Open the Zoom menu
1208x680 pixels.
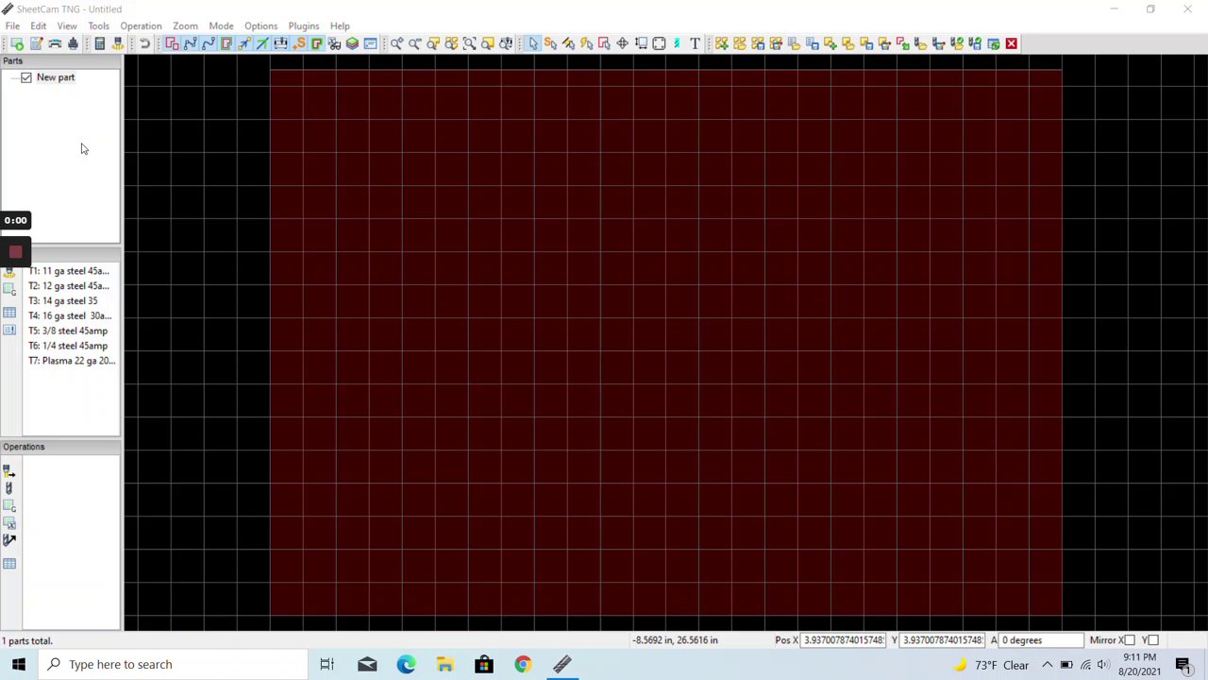pos(185,25)
